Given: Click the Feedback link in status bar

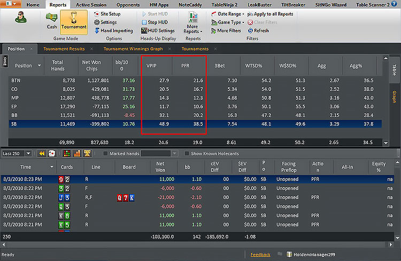Looking at the screenshot, I should [x=260, y=255].
